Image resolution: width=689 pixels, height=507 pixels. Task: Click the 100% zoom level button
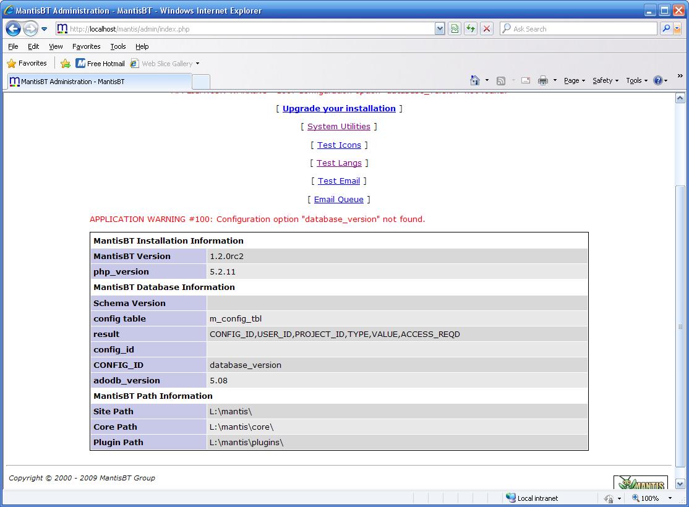click(x=645, y=498)
